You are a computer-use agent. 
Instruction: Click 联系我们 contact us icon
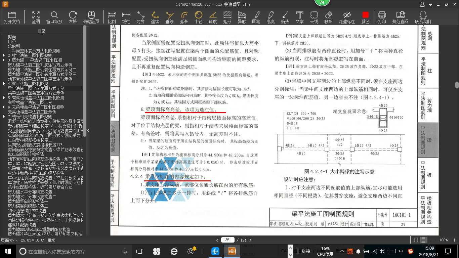423,17
